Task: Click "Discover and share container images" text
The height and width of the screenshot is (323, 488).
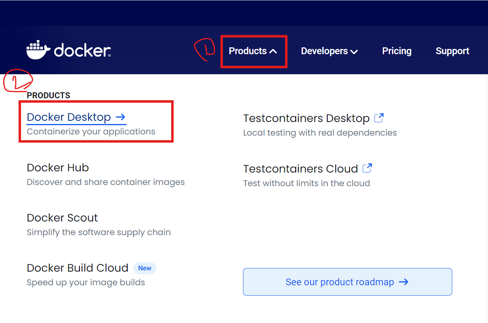Action: [x=106, y=182]
